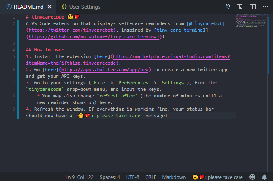Image resolution: width=273 pixels, height=181 pixels.
Task: Click the `Preferences` inline code
Action: [x=133, y=83]
